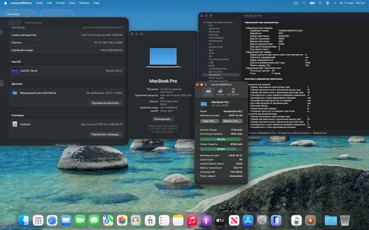Open the App Store from the Dock
The height and width of the screenshot is (230, 369).
click(x=248, y=220)
